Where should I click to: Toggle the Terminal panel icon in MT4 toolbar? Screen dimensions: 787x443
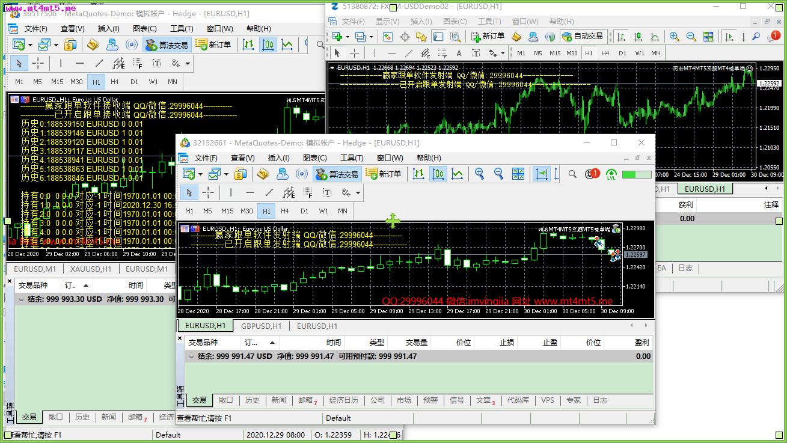point(438,36)
